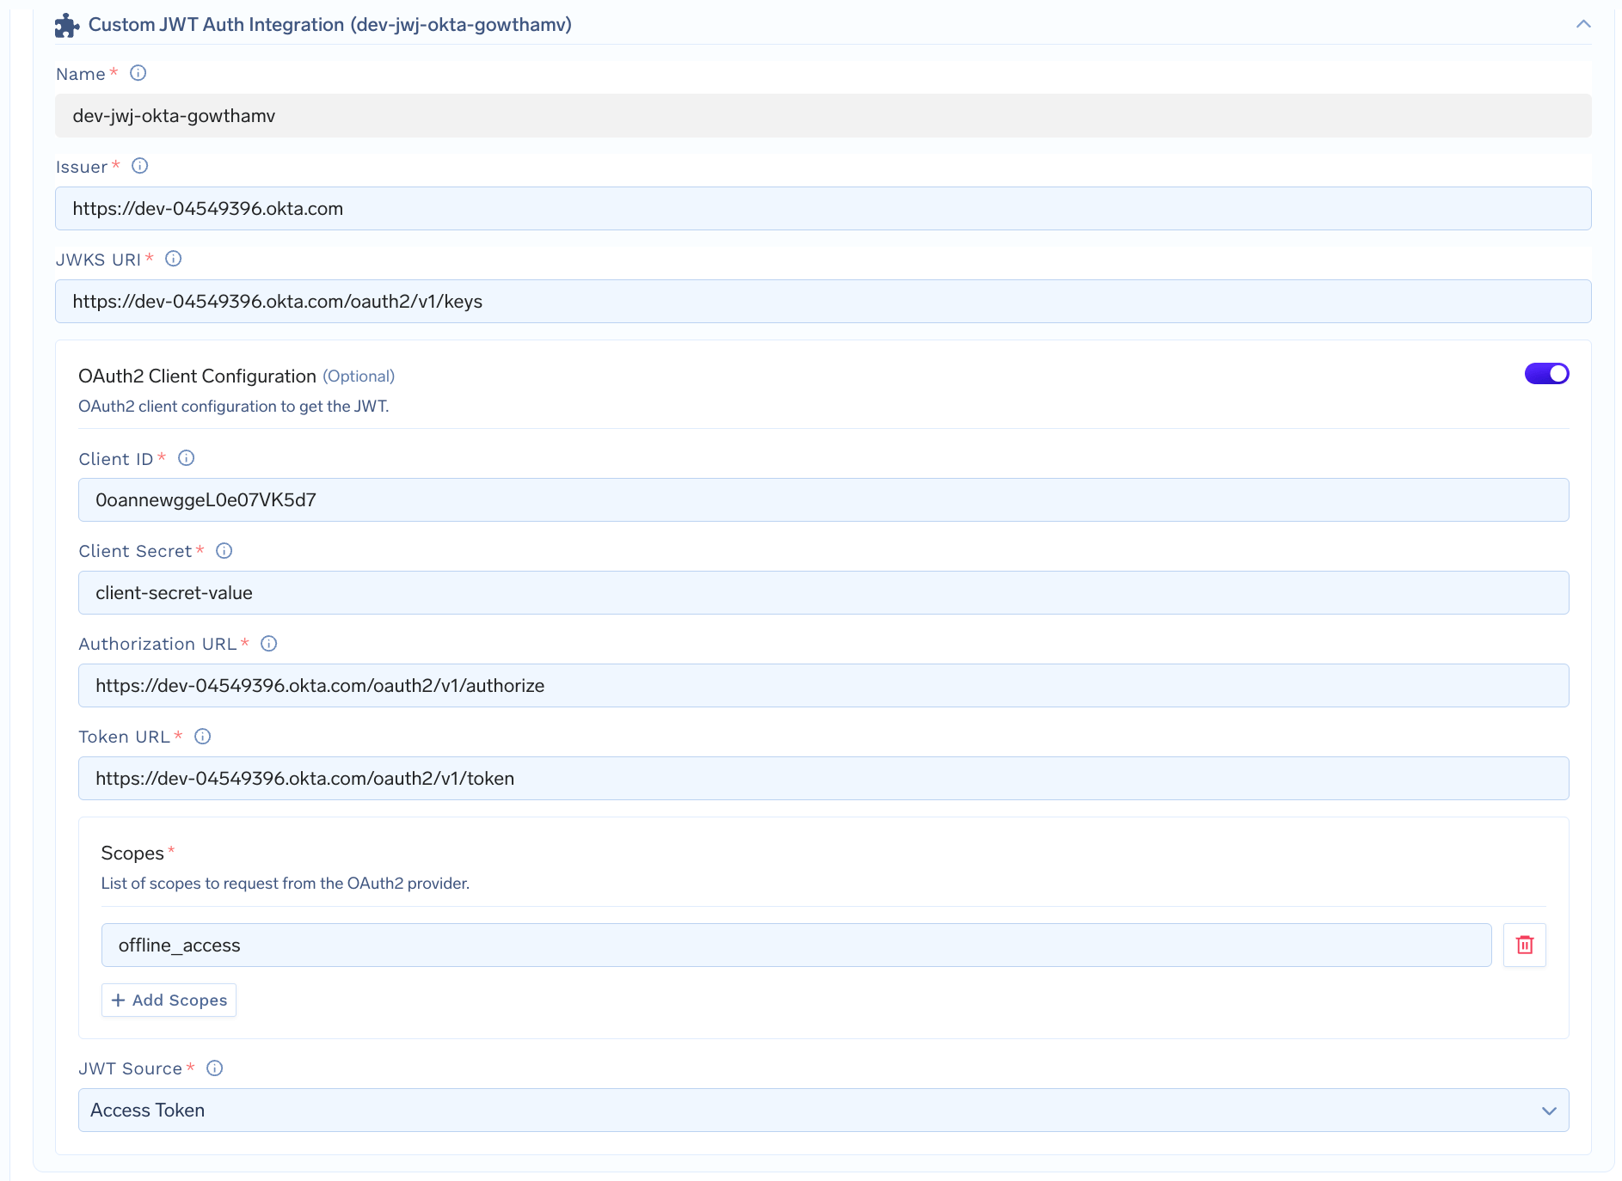Open the info icon next to Issuer
The width and height of the screenshot is (1622, 1181).
click(x=139, y=166)
